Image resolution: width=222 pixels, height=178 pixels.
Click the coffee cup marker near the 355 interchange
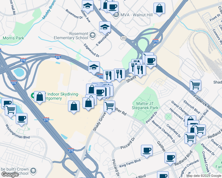click(150, 61)
